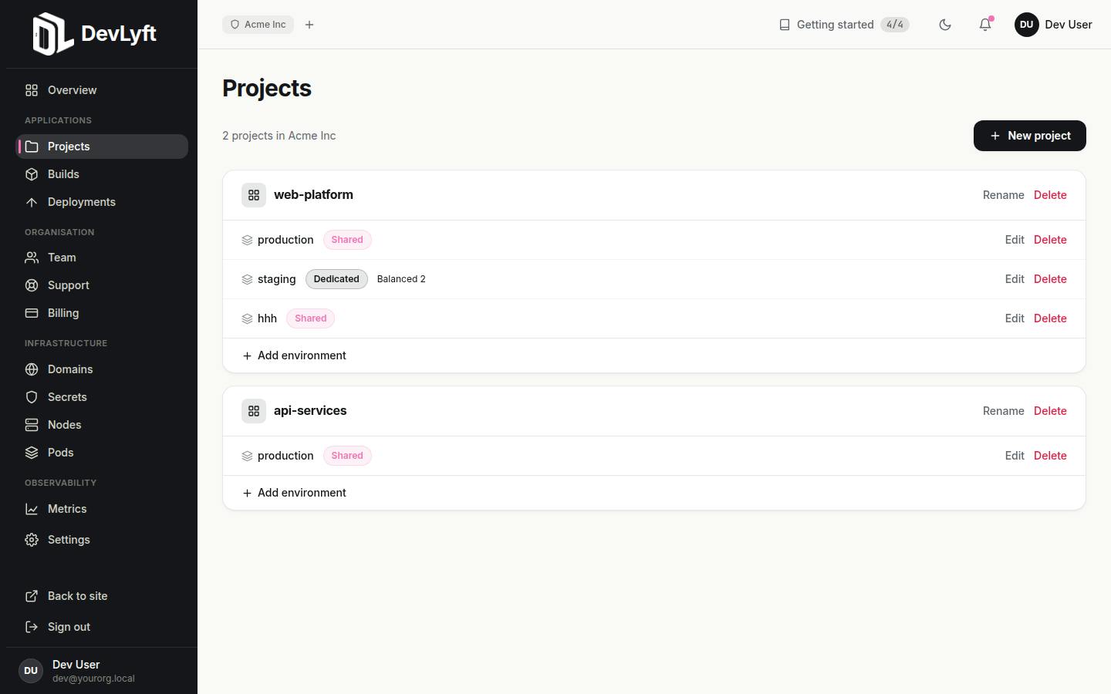Viewport: 1111px width, 694px height.
Task: Delete the hhh environment
Action: 1050,318
